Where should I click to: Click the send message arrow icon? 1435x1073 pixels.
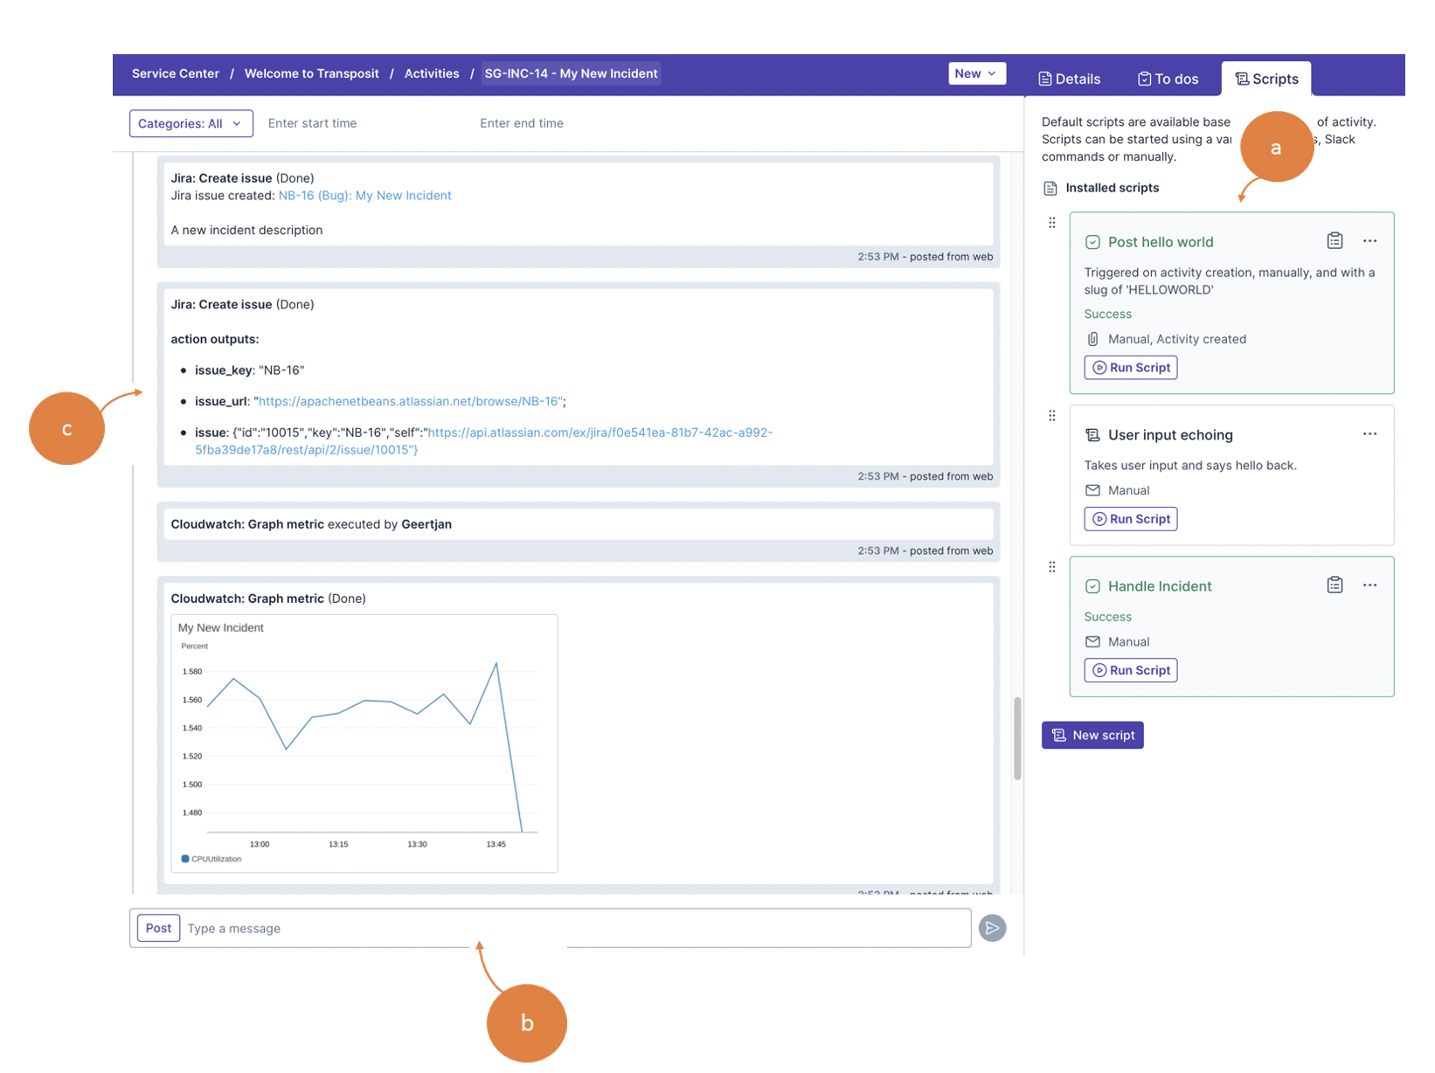992,928
